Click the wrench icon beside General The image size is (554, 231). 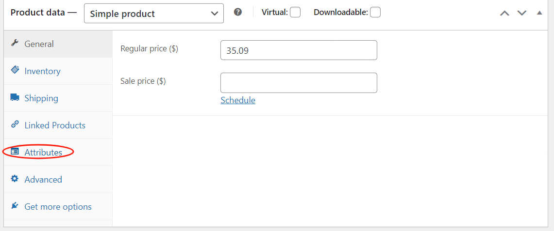(15, 44)
